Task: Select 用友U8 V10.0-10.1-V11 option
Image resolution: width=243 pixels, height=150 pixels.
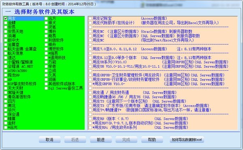Action: (x=90, y=67)
